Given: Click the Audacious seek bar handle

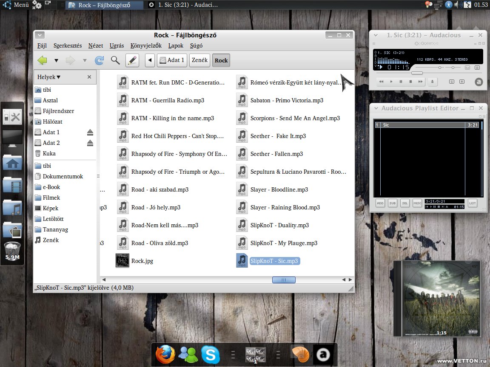Looking at the screenshot, I should click(417, 73).
